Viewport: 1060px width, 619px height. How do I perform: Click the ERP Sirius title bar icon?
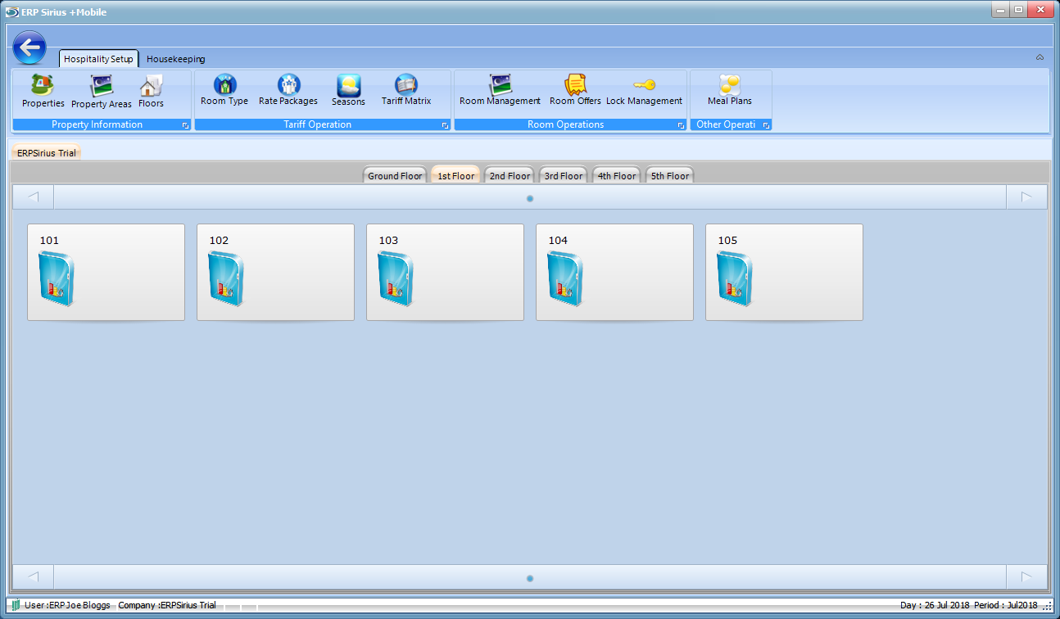click(12, 12)
